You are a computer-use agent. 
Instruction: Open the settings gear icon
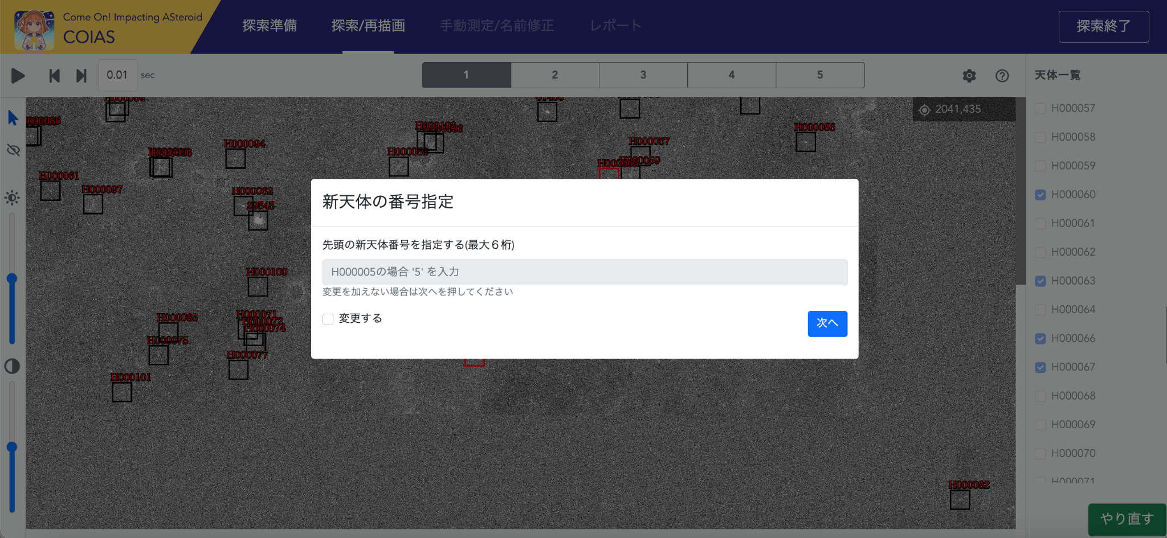point(969,76)
